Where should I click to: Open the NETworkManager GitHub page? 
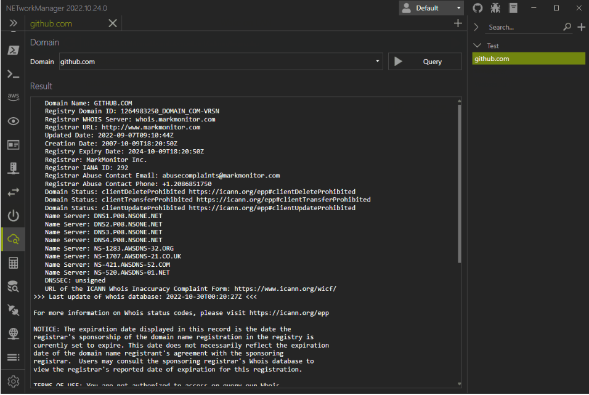(477, 7)
